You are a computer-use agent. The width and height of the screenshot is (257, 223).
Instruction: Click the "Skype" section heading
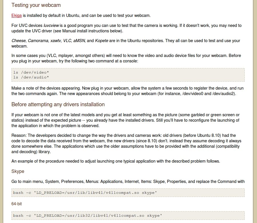[x=18, y=171]
